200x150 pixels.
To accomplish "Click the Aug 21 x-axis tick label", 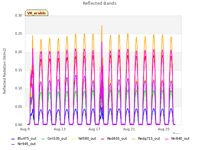I will point(129,129).
